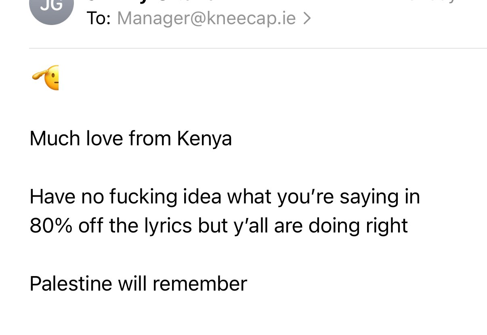Viewport: 487px width, 335px height.
Task: Open the Manager@kneecap.ie recipient address
Action: coord(206,18)
